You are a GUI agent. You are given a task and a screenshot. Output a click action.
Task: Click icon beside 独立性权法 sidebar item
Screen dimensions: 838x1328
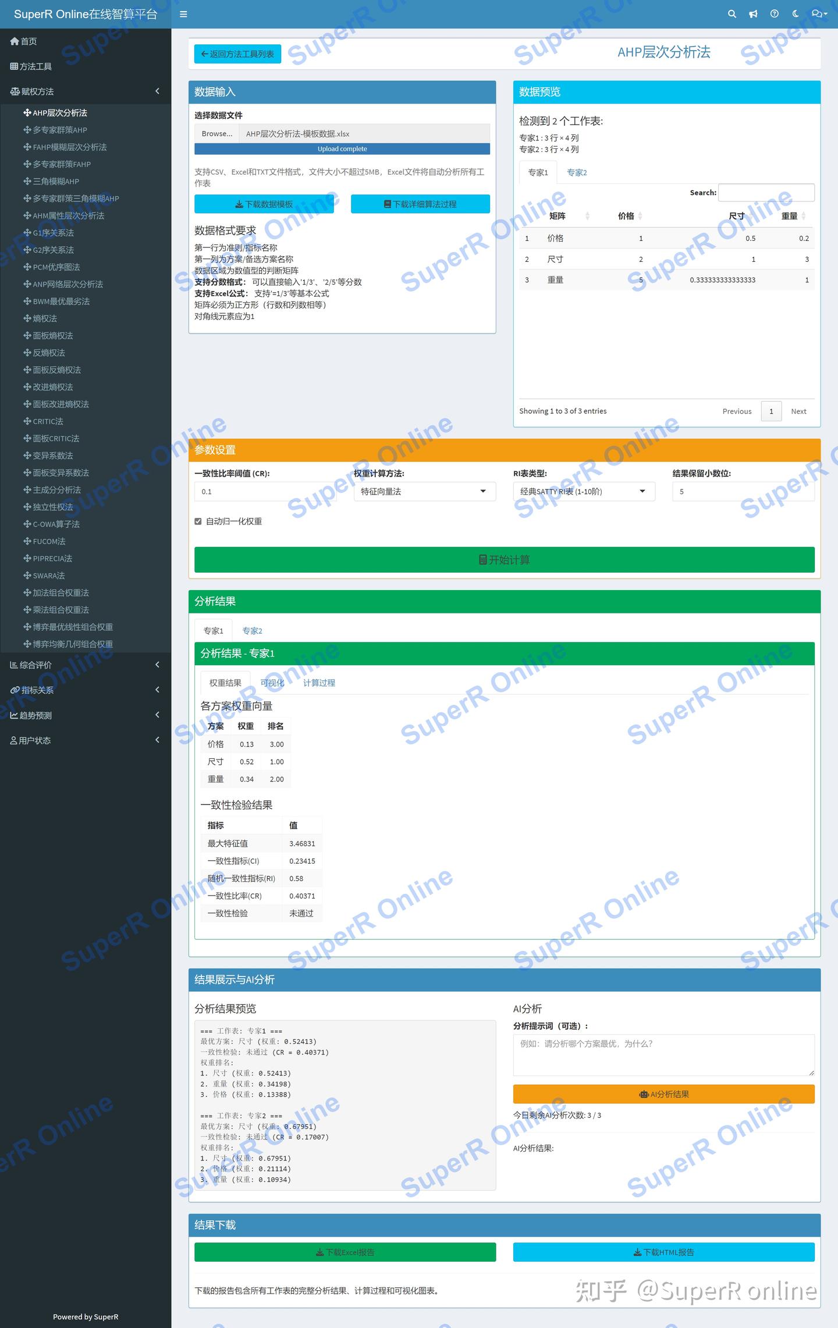[x=27, y=507]
